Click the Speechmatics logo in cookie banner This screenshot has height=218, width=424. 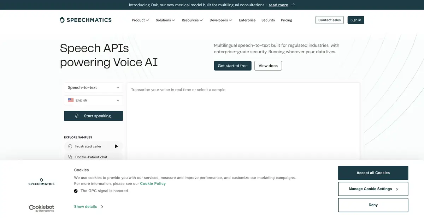[41, 182]
